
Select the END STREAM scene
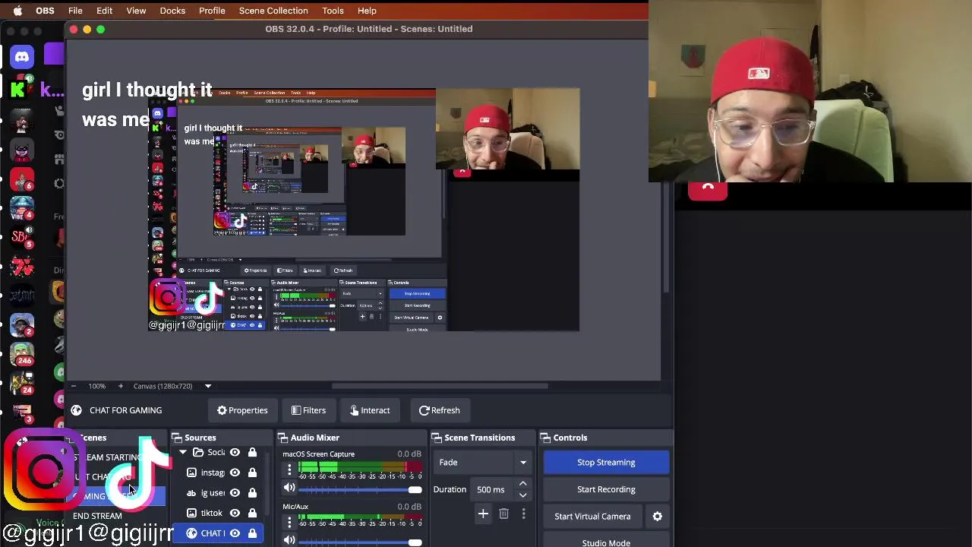(97, 516)
